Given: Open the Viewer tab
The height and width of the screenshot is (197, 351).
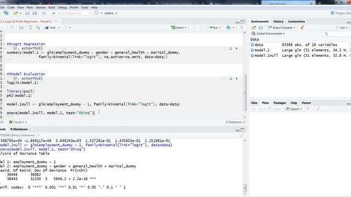Looking at the screenshot, I should click(x=306, y=103).
